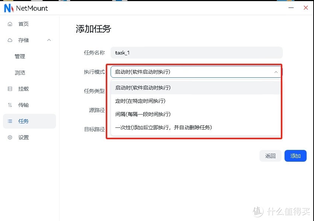The height and width of the screenshot is (221, 314).
Task: Open 挂载 via its disk icon
Action: pos(9,88)
